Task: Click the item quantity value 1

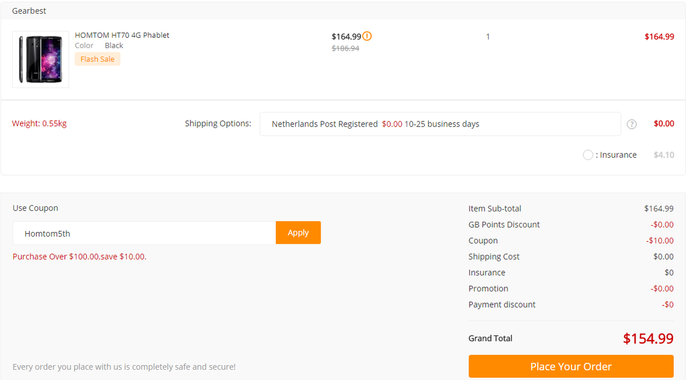Action: point(488,37)
